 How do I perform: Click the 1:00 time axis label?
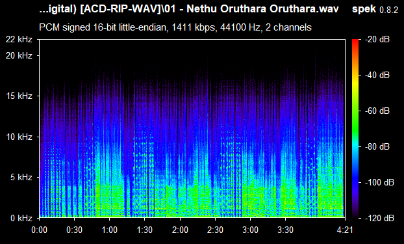coord(110,230)
